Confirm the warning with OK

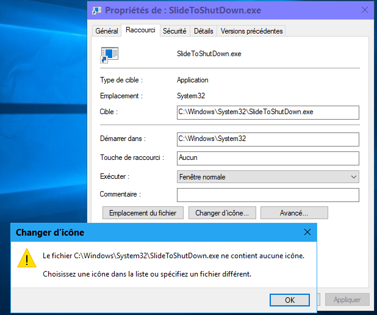pos(290,300)
